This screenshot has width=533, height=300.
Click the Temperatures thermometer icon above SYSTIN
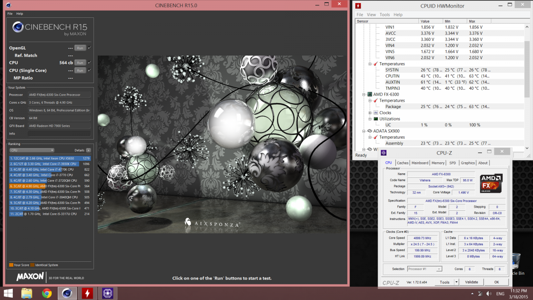pos(376,64)
